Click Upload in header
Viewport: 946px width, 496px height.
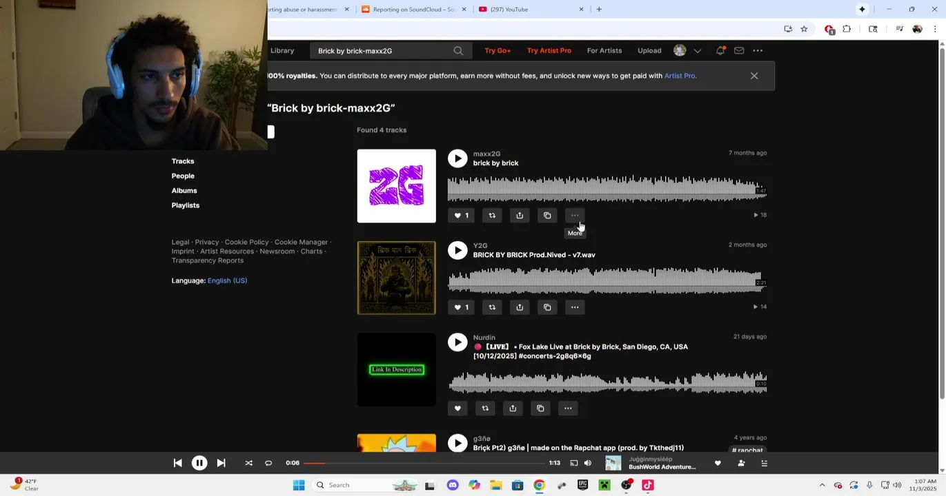tap(649, 51)
